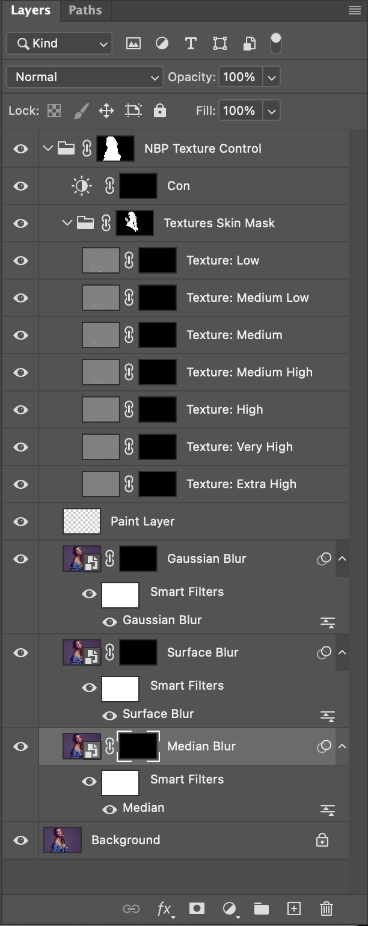This screenshot has height=926, width=368.
Task: Filter layers by type (text) layers
Action: tap(191, 43)
